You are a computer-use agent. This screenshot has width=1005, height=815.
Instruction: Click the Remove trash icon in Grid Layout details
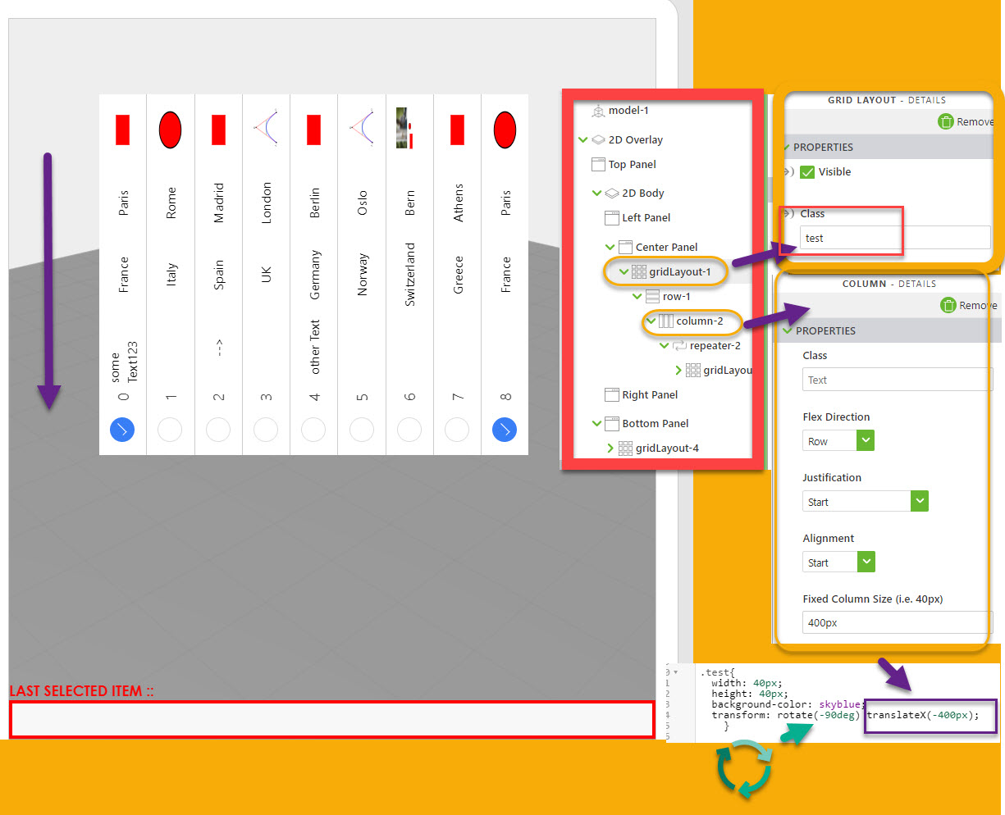pyautogui.click(x=948, y=121)
